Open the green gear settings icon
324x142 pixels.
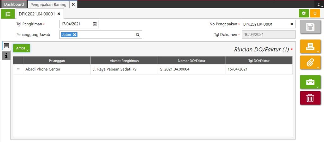click(304, 13)
